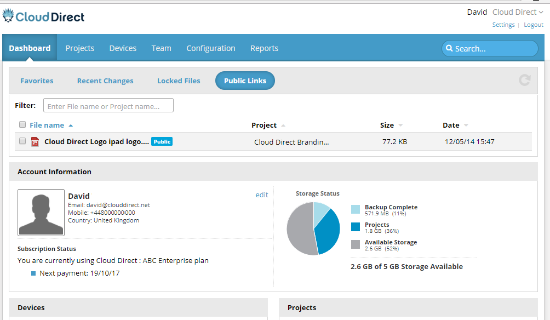Sort by File name column arrow
The image size is (550, 320).
pyautogui.click(x=71, y=125)
